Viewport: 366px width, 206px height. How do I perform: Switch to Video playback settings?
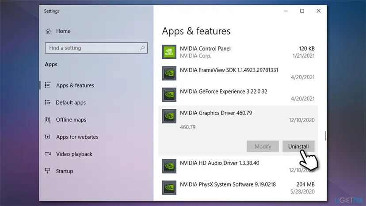click(x=74, y=154)
